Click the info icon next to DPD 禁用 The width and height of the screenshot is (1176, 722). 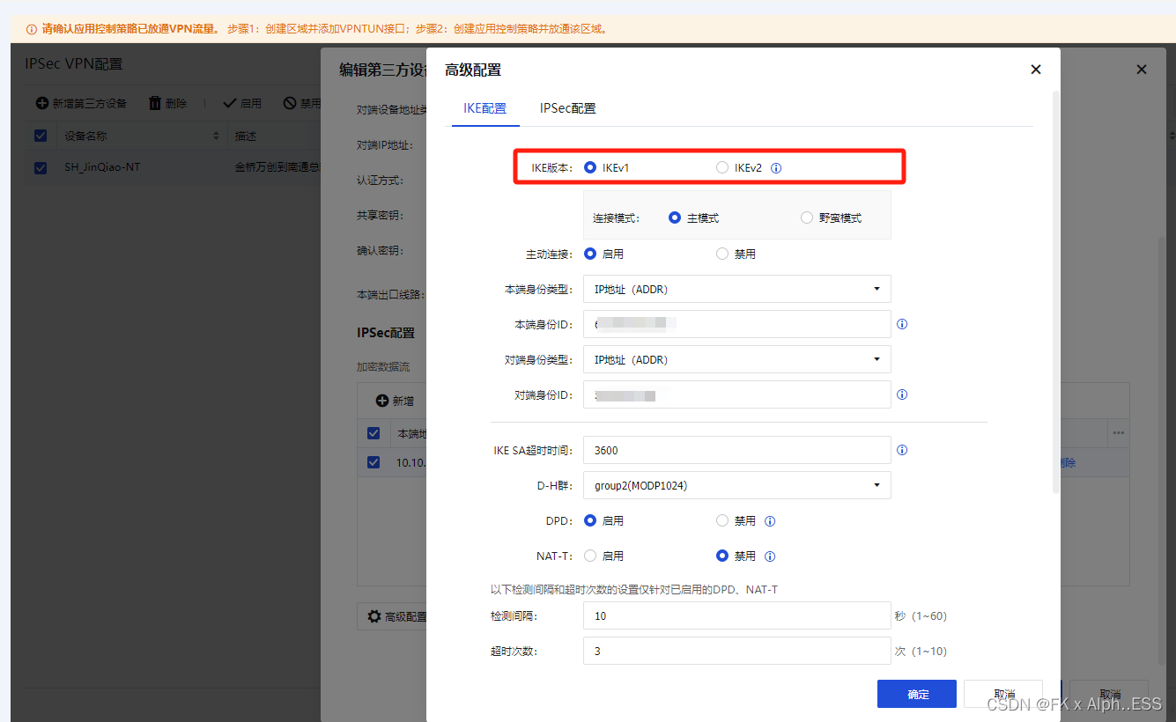[x=770, y=521]
